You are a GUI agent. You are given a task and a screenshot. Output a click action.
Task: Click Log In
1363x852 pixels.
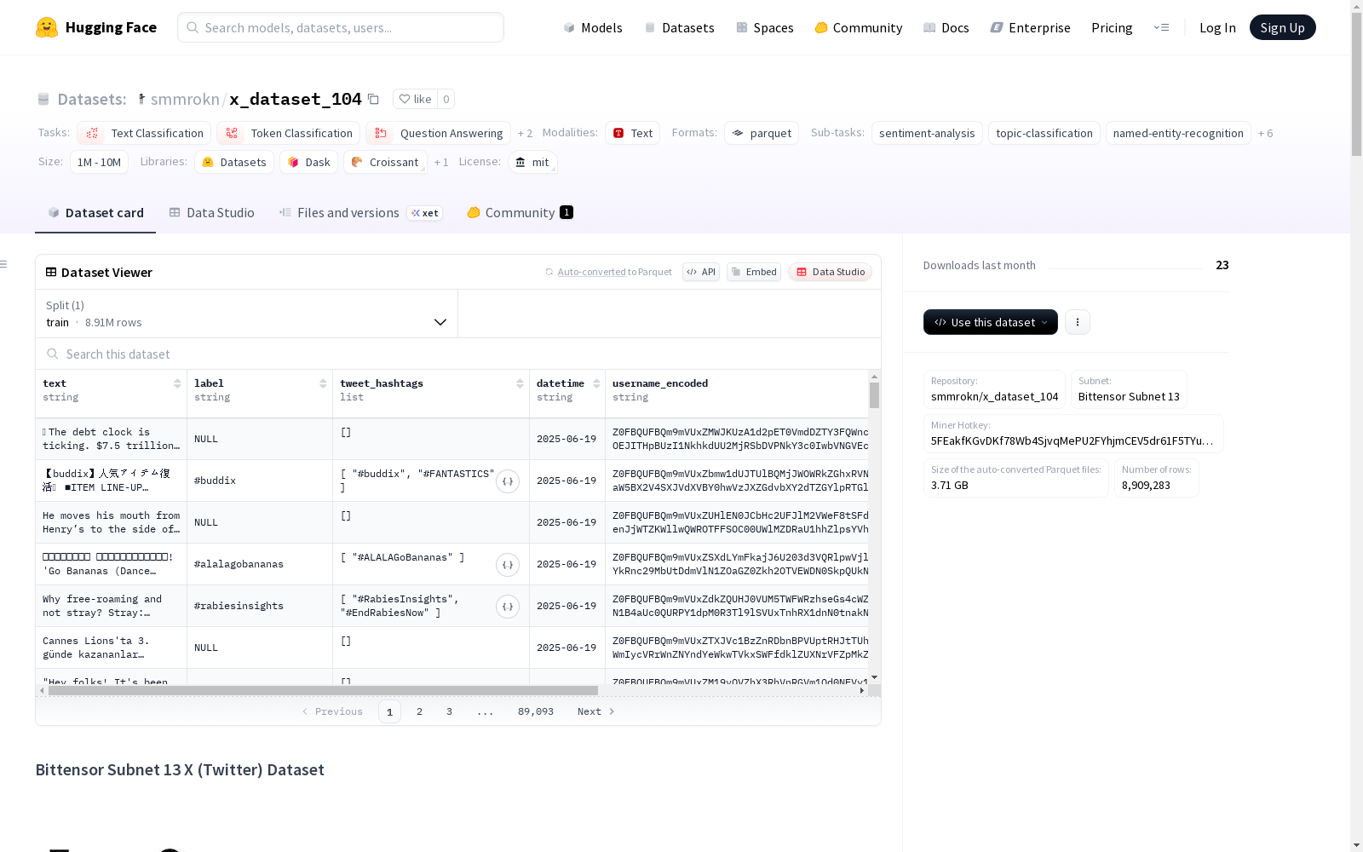[x=1217, y=28]
